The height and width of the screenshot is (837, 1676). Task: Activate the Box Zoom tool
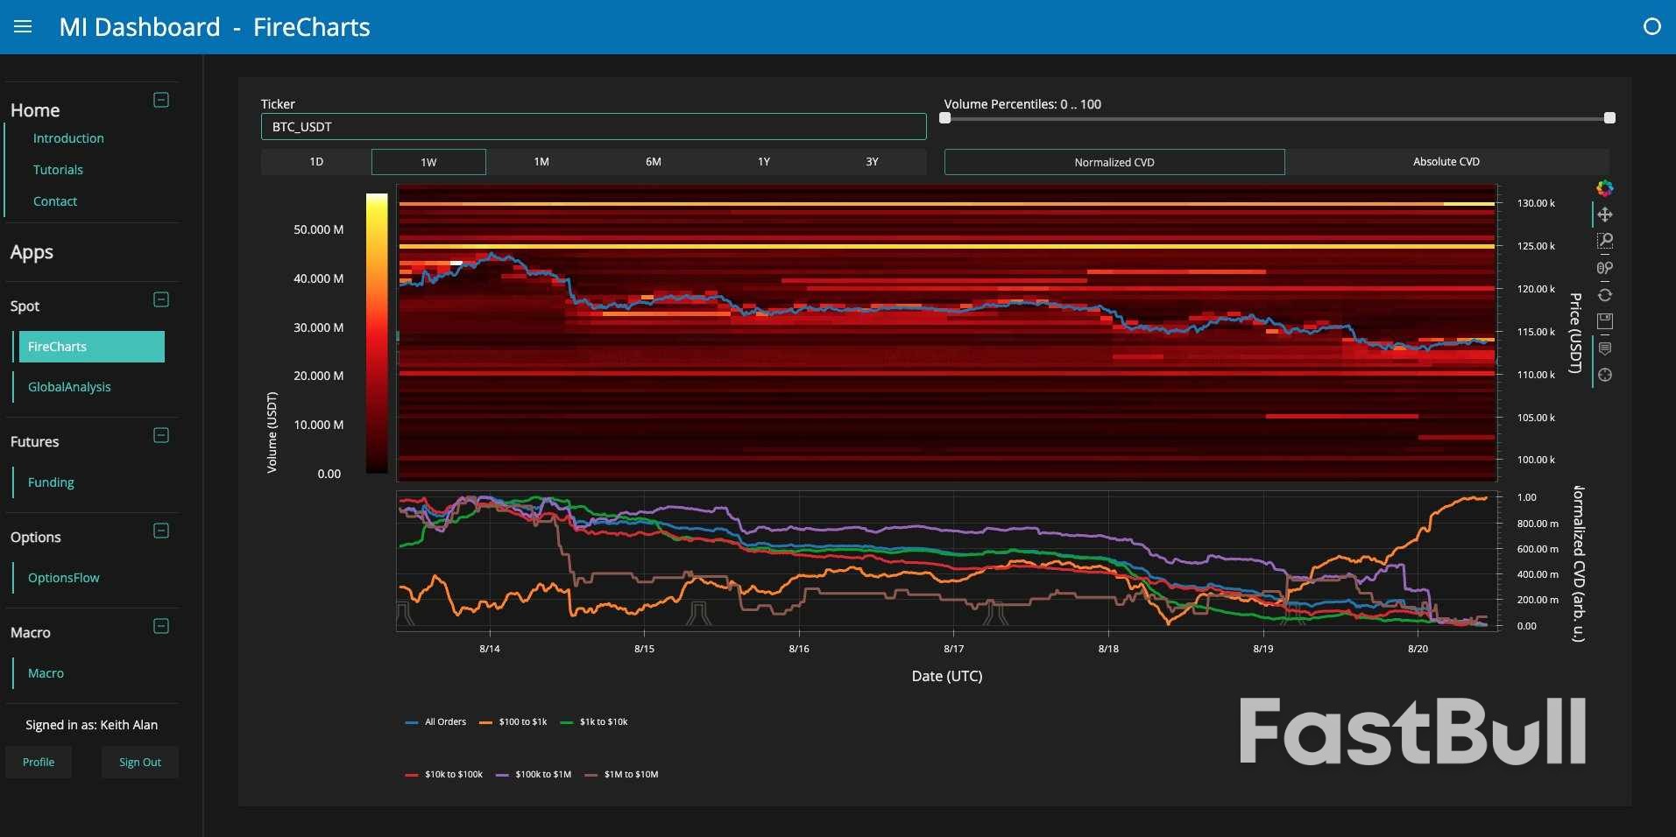1606,240
